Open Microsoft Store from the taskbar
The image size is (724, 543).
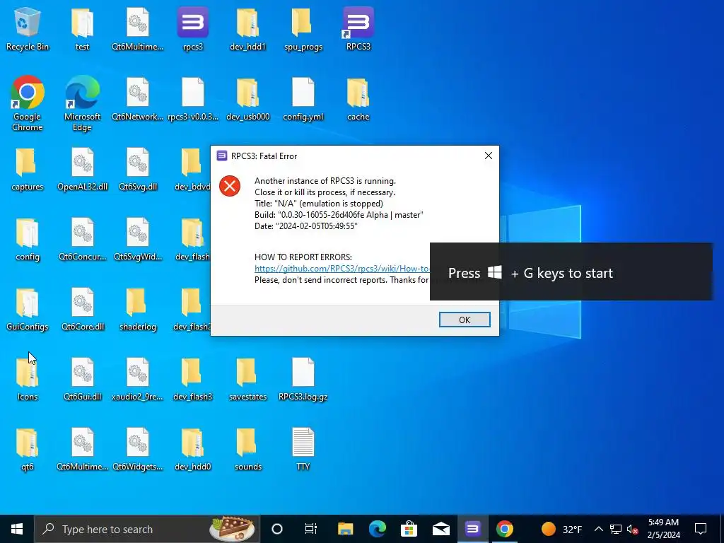click(x=409, y=529)
